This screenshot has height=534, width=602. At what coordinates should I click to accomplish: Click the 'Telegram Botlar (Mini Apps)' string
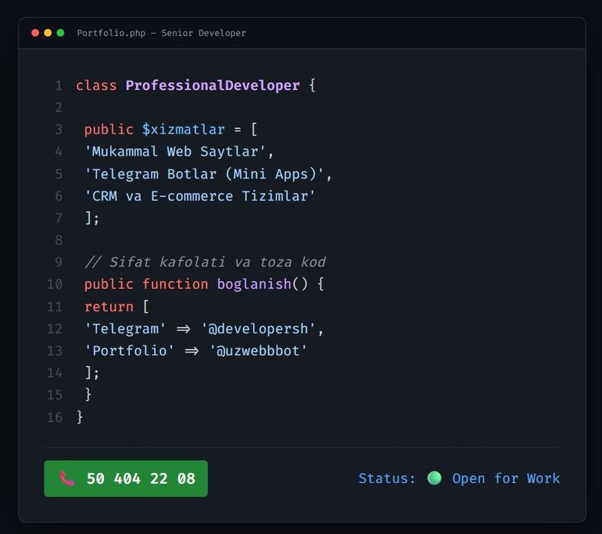(208, 174)
